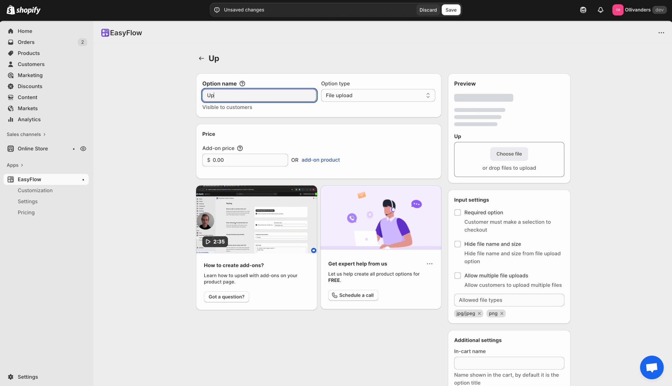Click the Option name help icon
Image resolution: width=672 pixels, height=386 pixels.
(x=242, y=83)
